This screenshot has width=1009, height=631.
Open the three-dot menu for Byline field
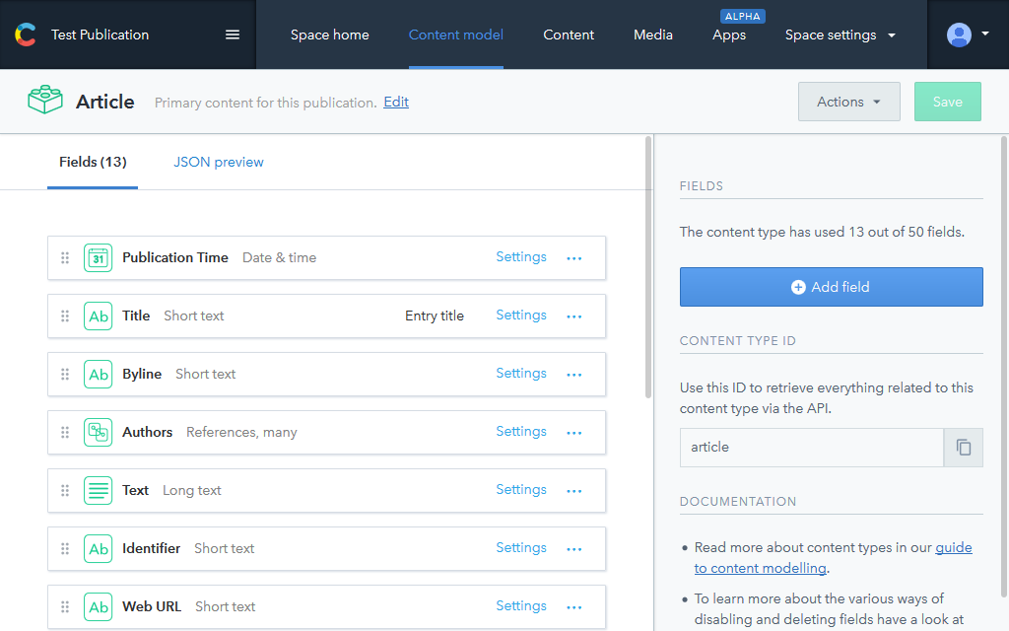coord(574,375)
